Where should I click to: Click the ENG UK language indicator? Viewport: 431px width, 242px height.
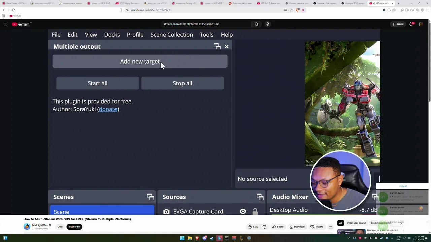tap(399, 238)
